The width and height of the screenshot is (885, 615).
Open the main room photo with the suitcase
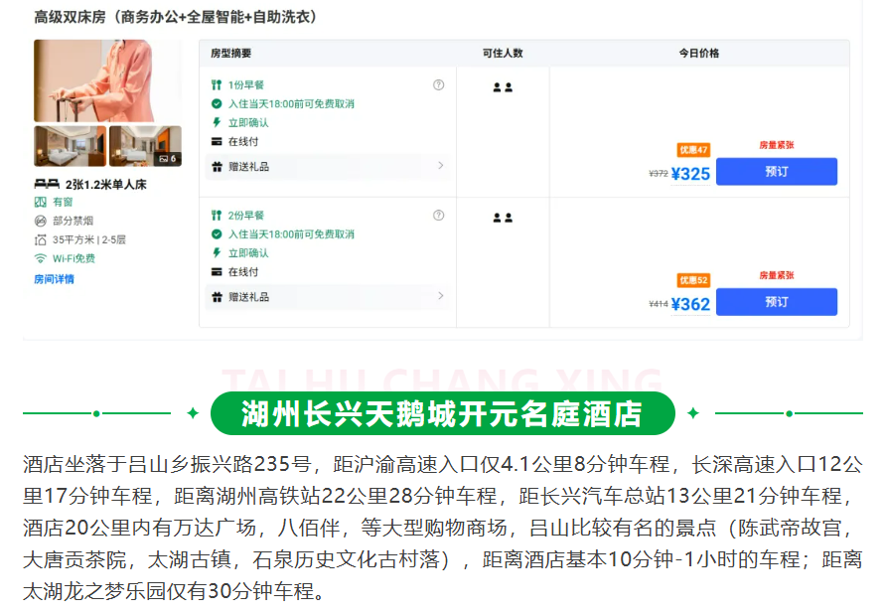[107, 80]
